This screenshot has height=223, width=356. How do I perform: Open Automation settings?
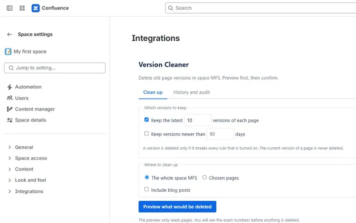[28, 87]
